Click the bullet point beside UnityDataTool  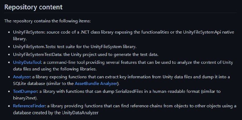point(9,63)
